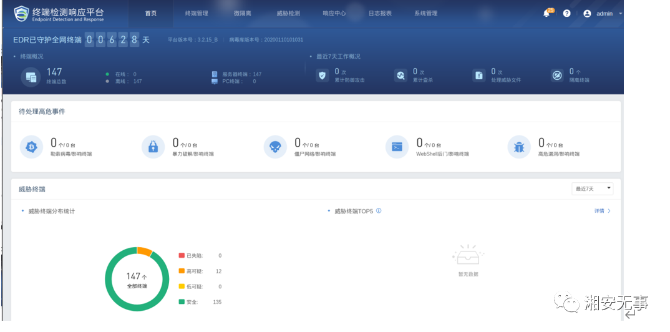Click the cumulative defended attacks shield icon
670x332 pixels.
(322, 76)
